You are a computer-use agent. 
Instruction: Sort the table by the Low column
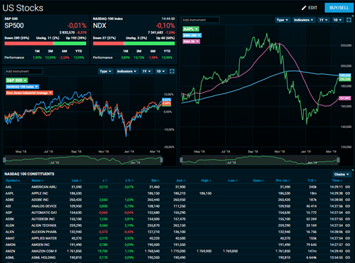tap(233, 181)
